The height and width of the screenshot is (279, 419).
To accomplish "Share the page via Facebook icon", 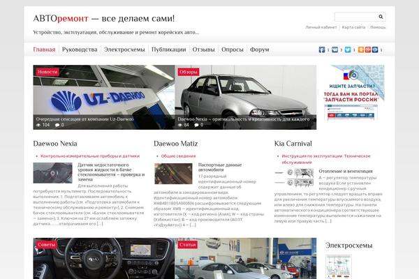I will [322, 50].
